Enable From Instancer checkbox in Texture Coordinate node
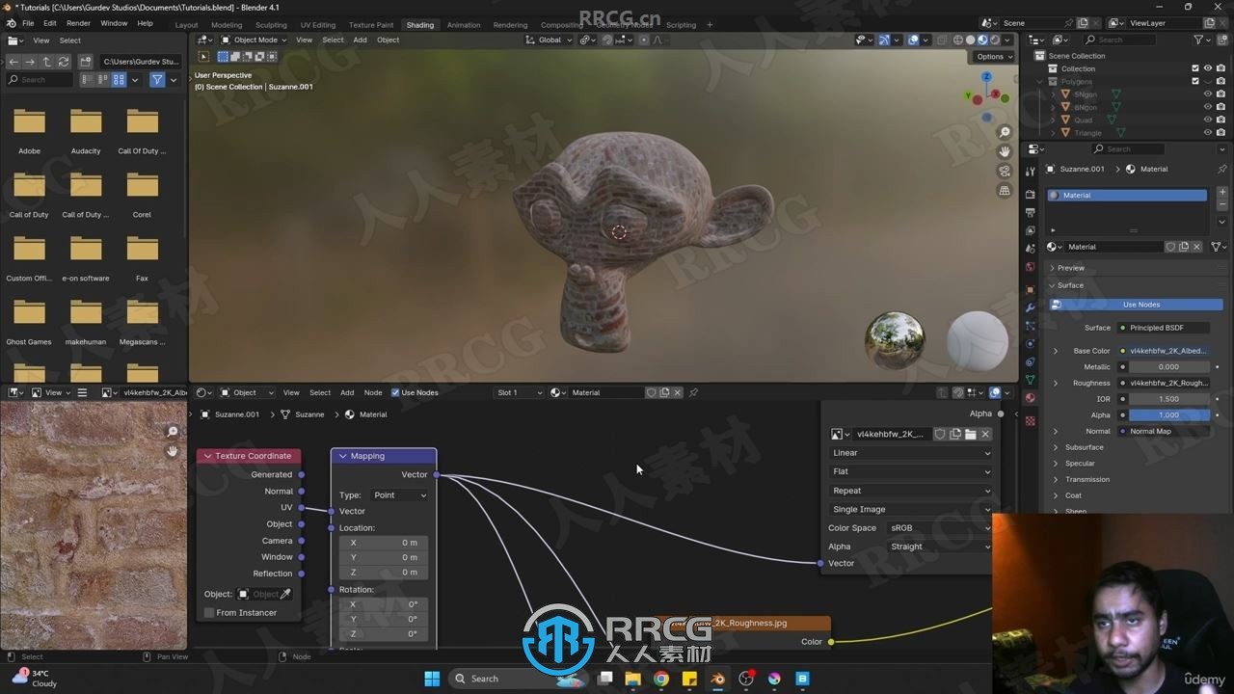This screenshot has height=694, width=1234. point(209,613)
